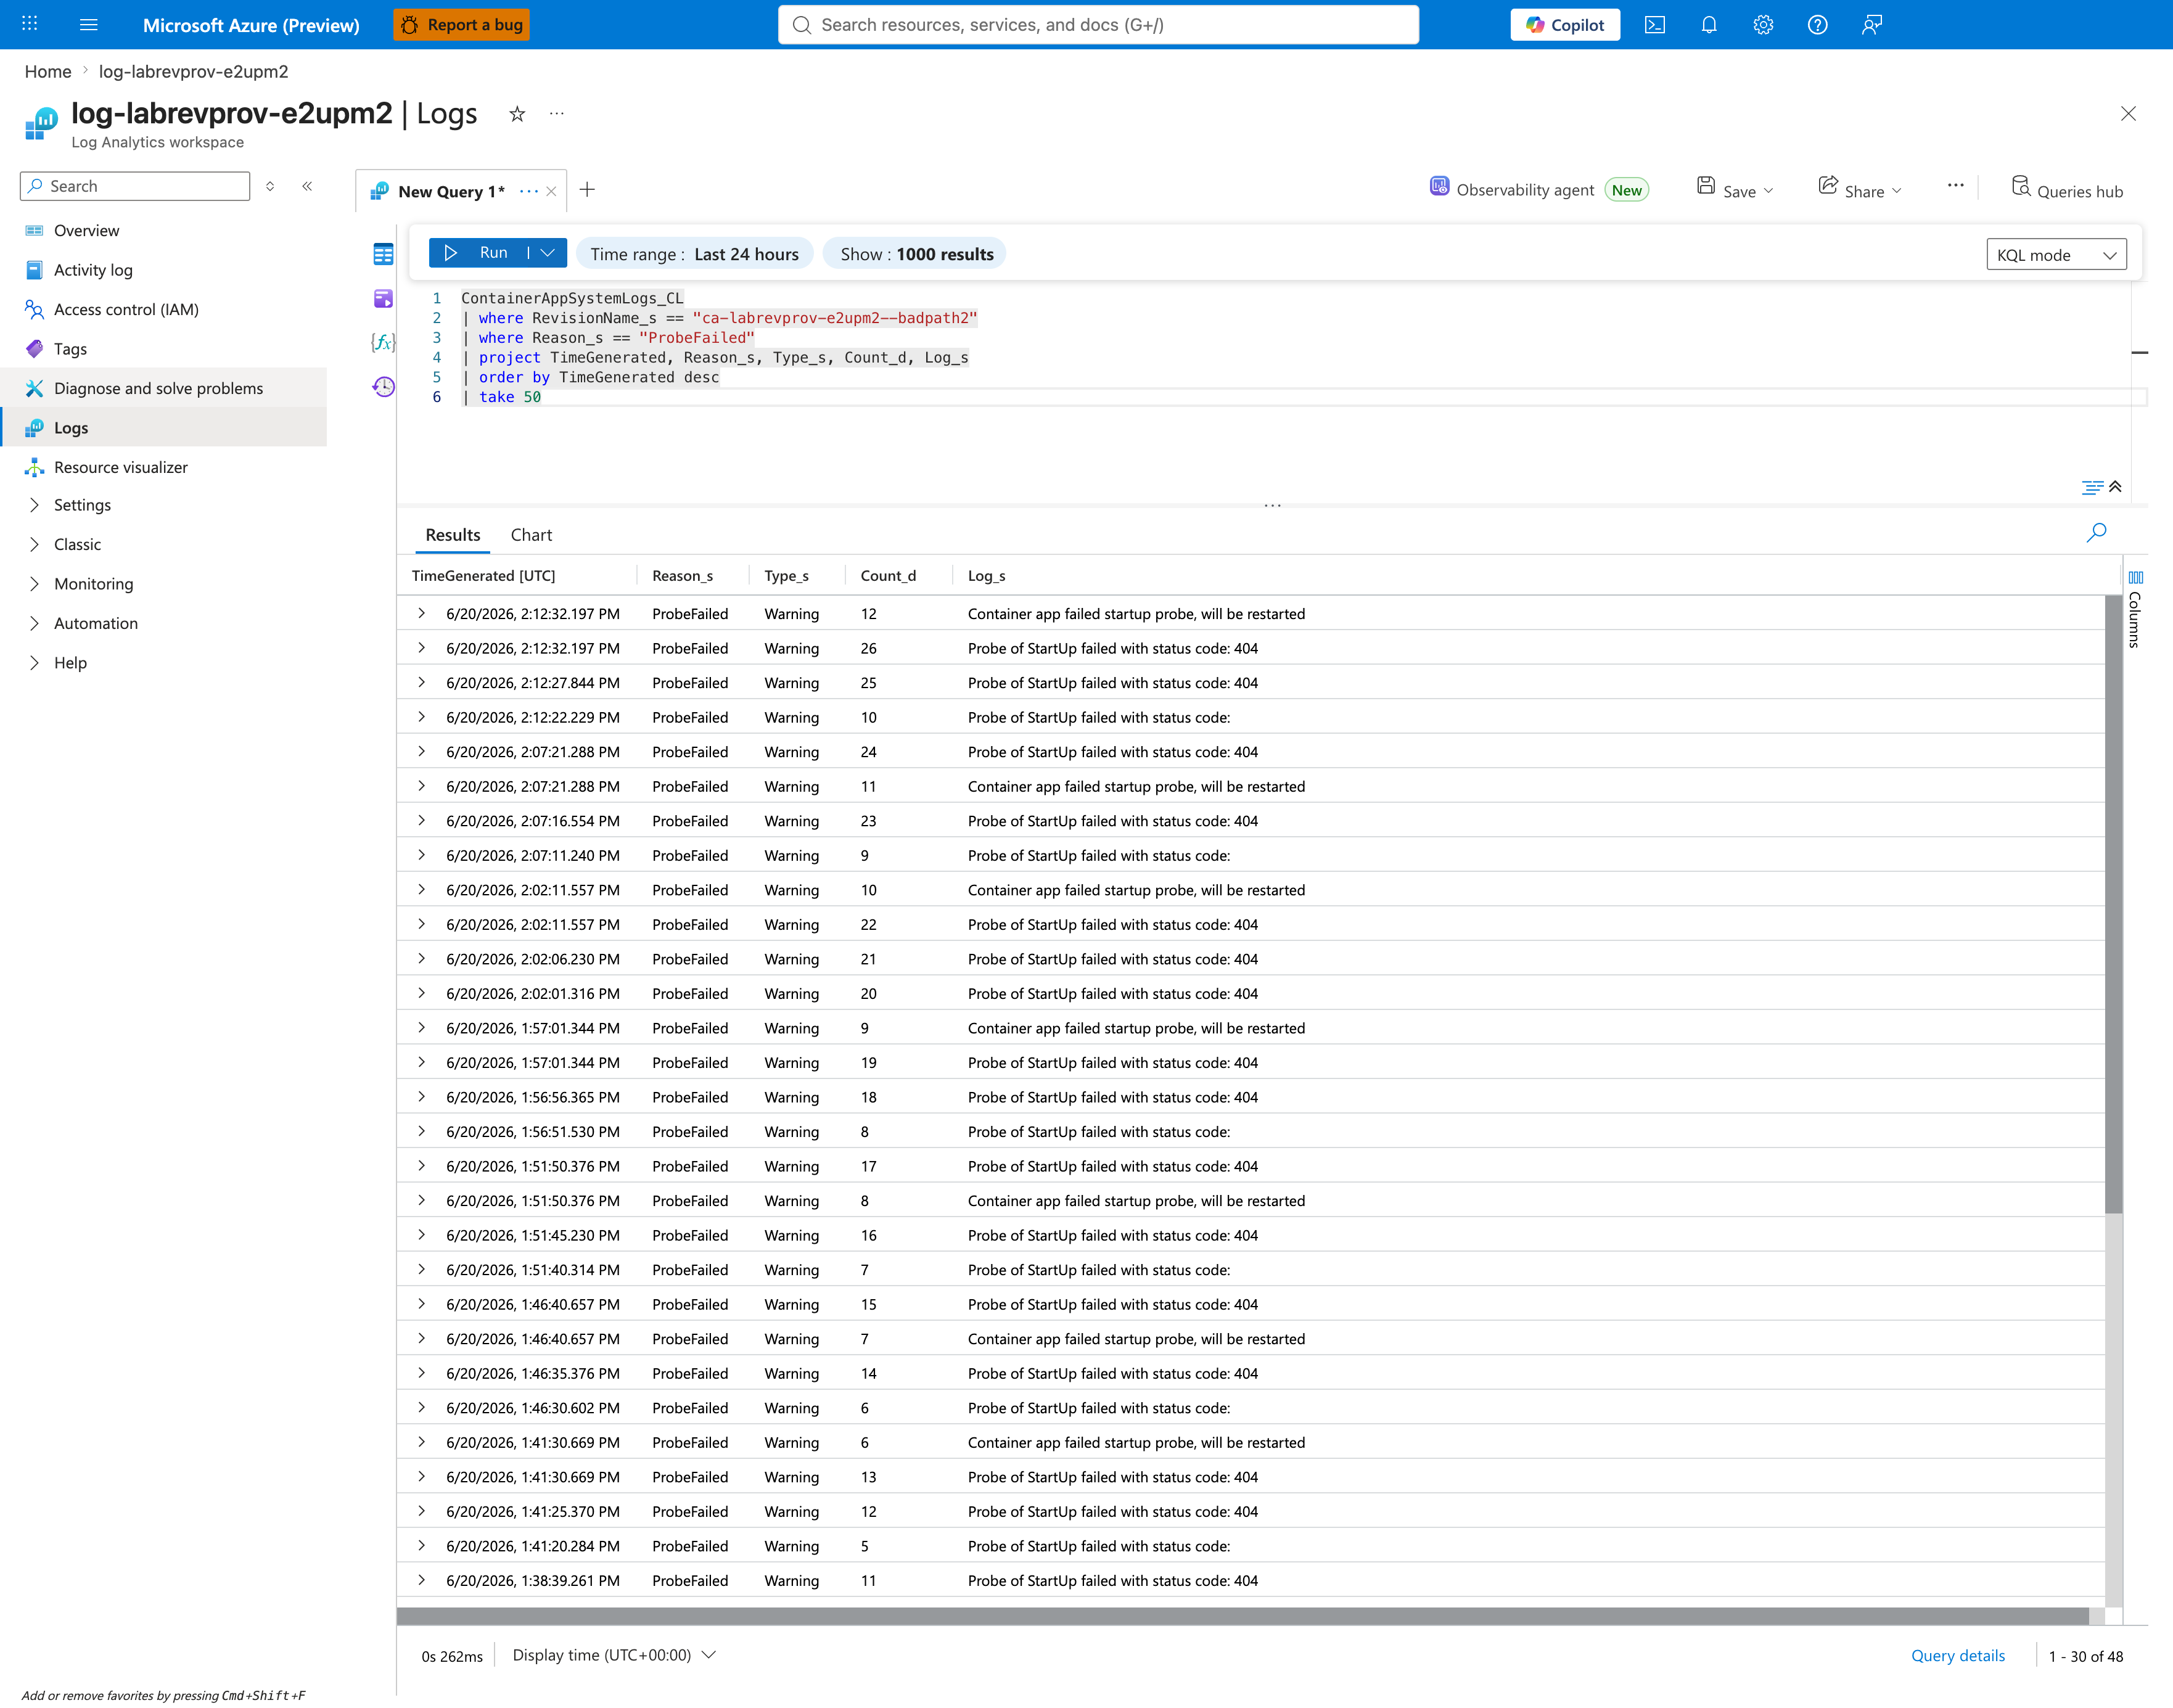Screen dimensions: 2173x1708
Task: Open the Tables pane icon beside the editor
Action: coord(383,254)
